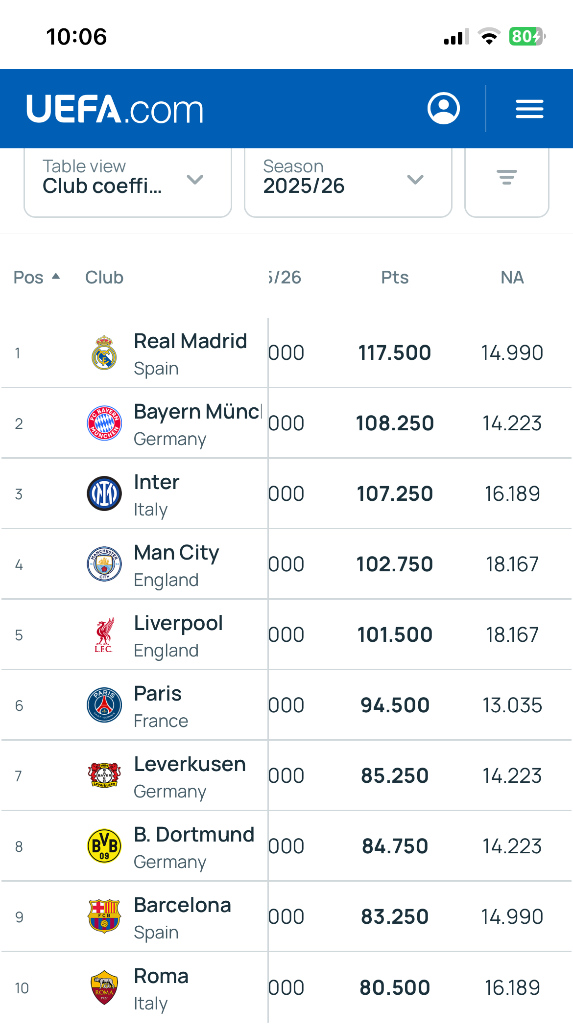Screen dimensions: 573x1031
Task: Click the Season dropdown chevron arrow
Action: point(415,180)
